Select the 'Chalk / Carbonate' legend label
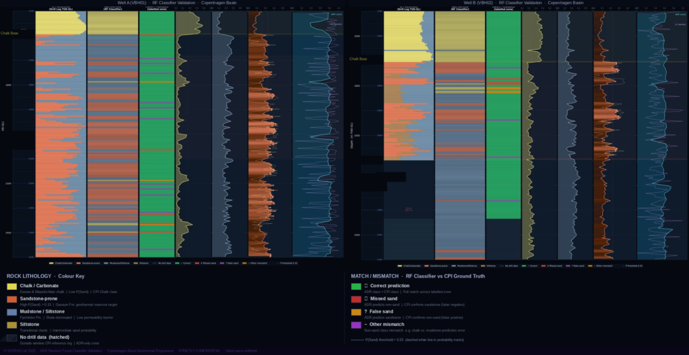The height and width of the screenshot is (355, 689). [x=39, y=286]
